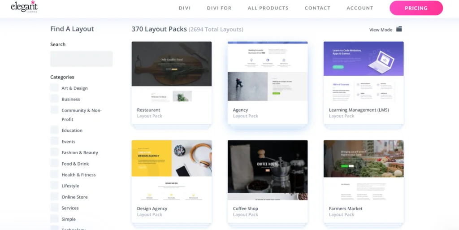Screen dimensions: 459x230
Task: Open the Farmers Market layout thumbnail
Action: click(x=364, y=170)
